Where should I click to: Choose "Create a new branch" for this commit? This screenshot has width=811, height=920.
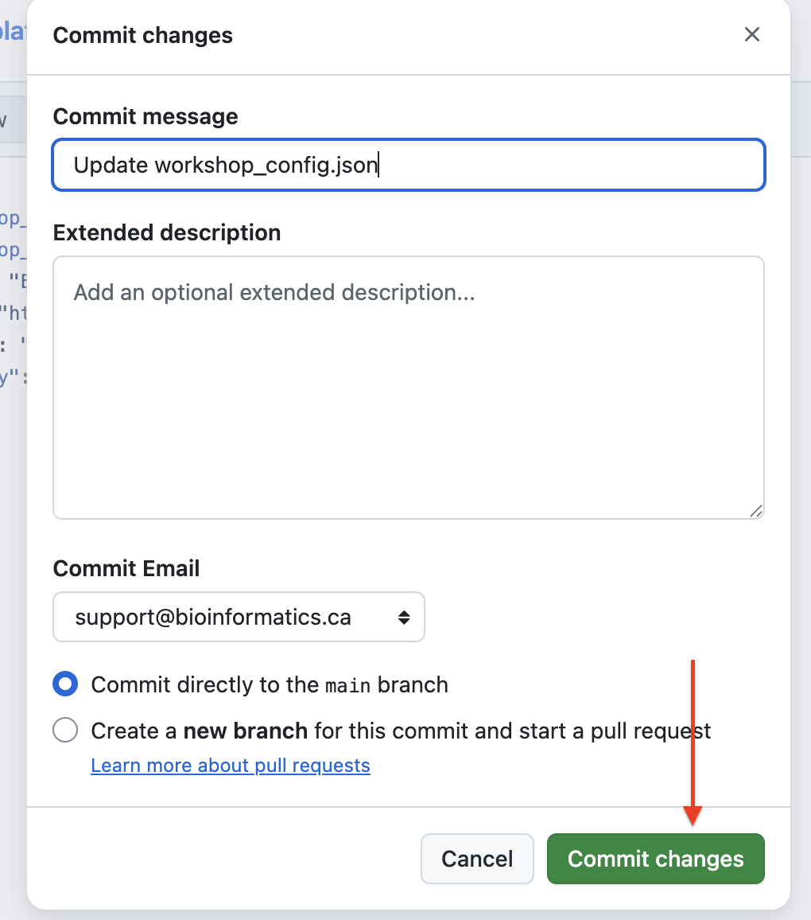point(65,730)
